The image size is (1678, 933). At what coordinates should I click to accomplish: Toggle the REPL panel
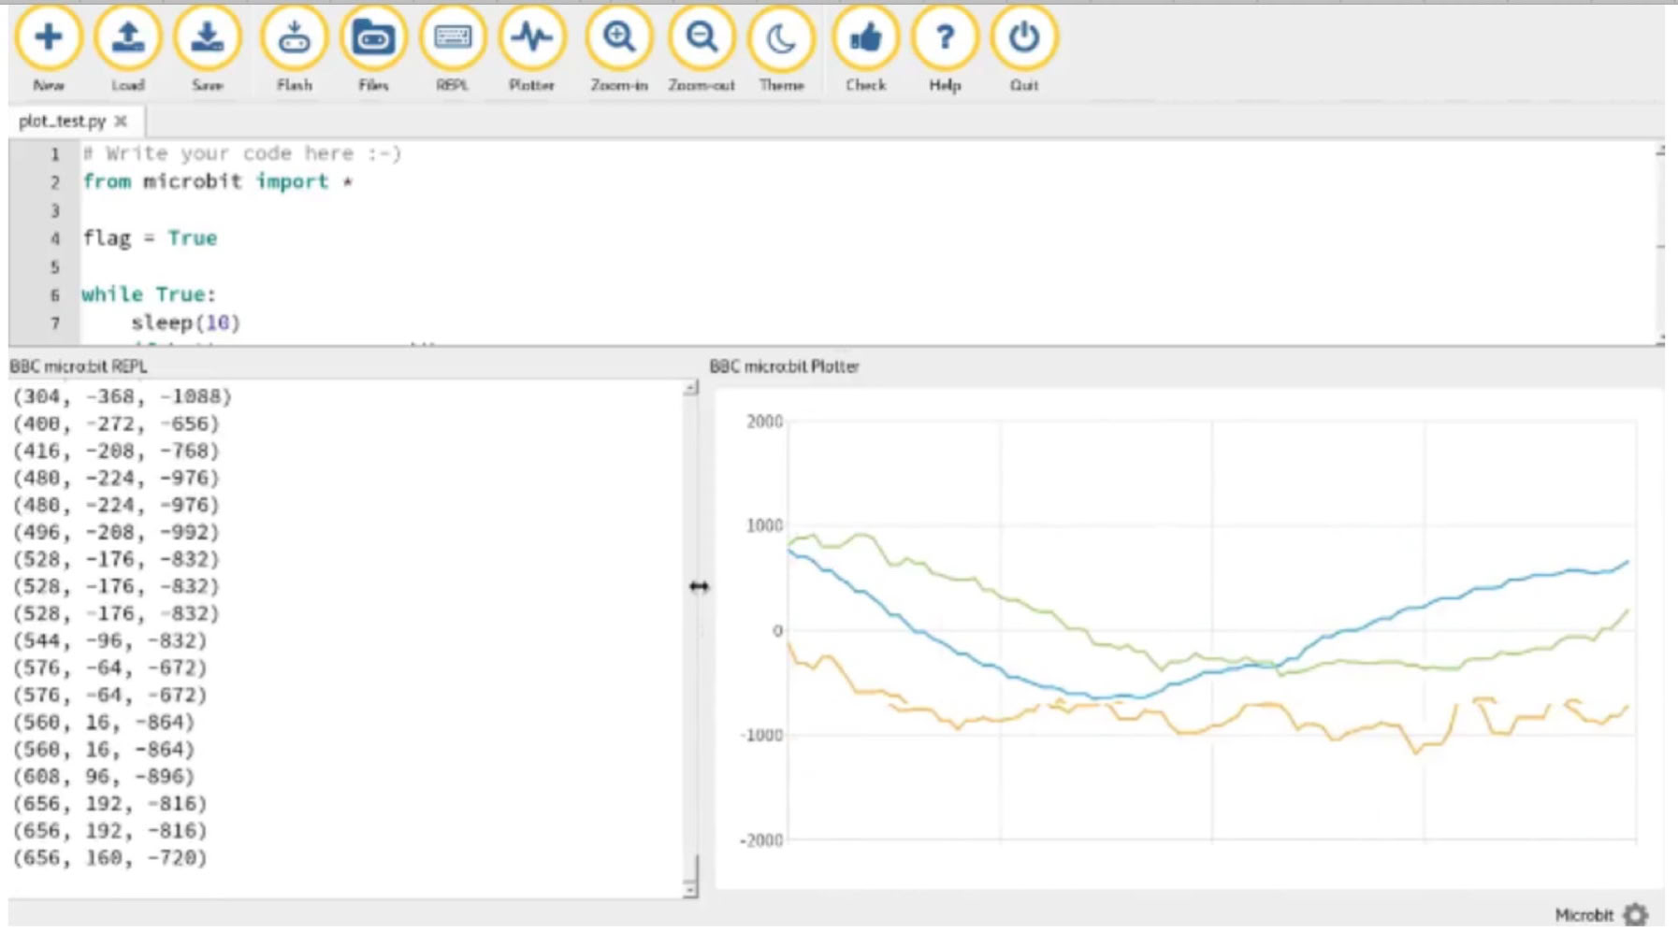pyautogui.click(x=452, y=39)
